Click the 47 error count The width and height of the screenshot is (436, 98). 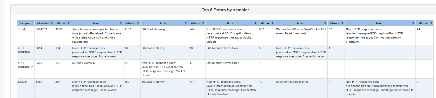point(191,63)
